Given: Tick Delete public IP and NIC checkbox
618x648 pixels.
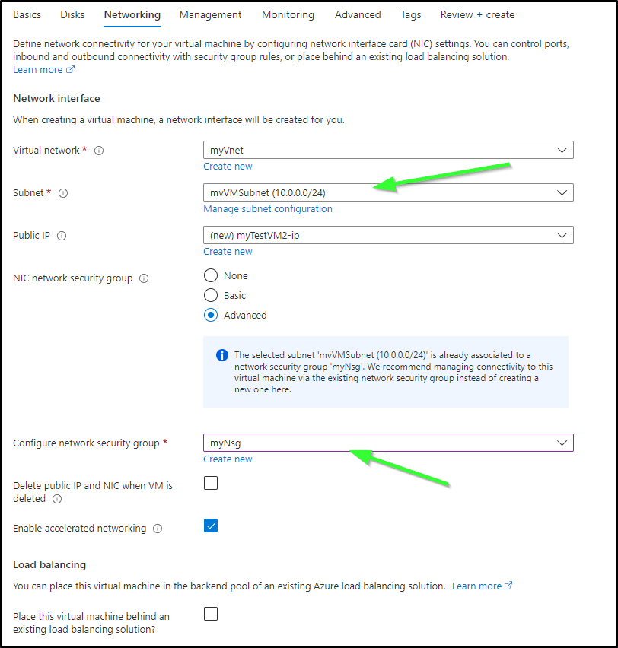Looking at the screenshot, I should point(211,483).
